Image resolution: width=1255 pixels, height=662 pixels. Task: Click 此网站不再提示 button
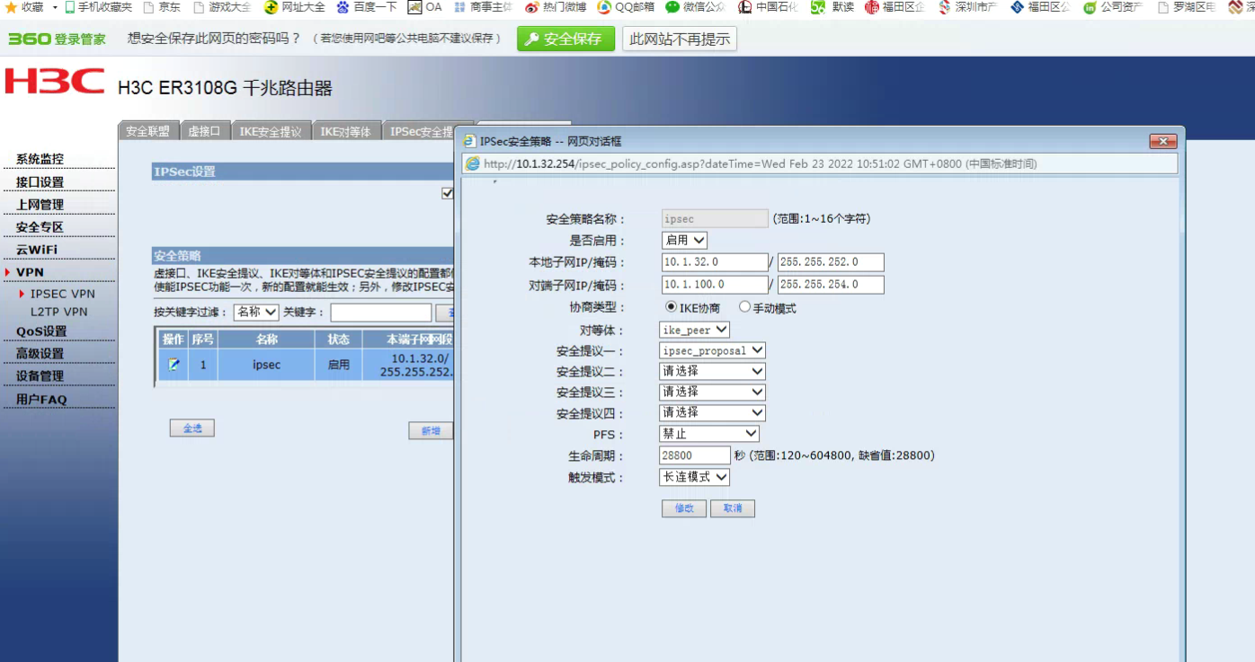pyautogui.click(x=680, y=39)
